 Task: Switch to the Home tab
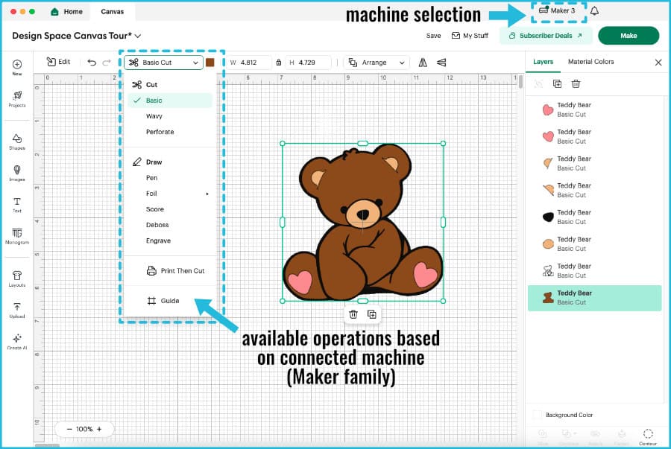(67, 11)
